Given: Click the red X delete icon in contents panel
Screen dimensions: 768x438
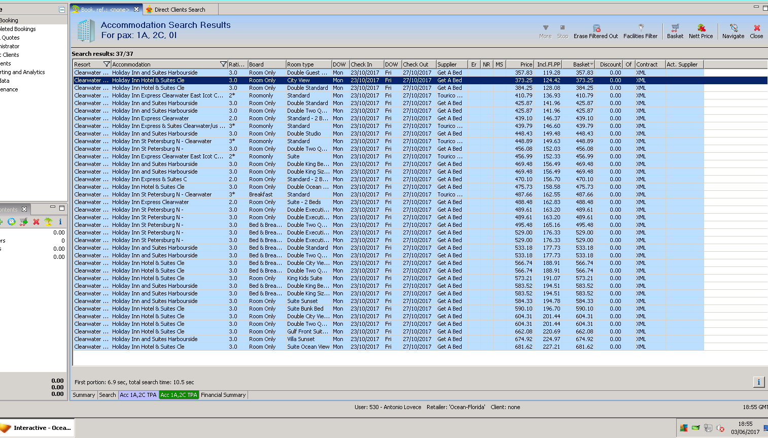Looking at the screenshot, I should [x=36, y=222].
